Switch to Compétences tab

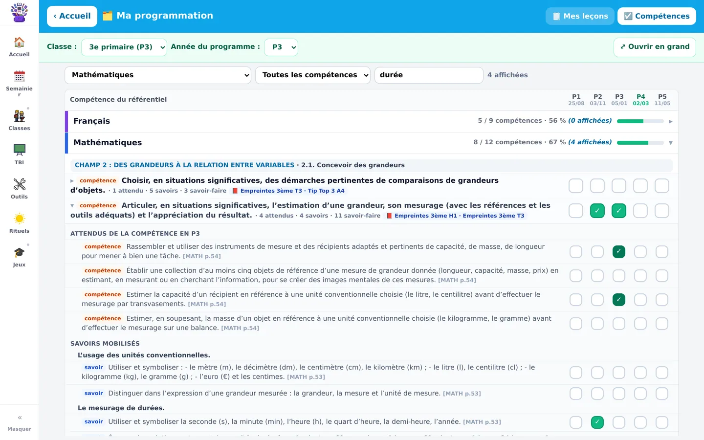pyautogui.click(x=657, y=16)
